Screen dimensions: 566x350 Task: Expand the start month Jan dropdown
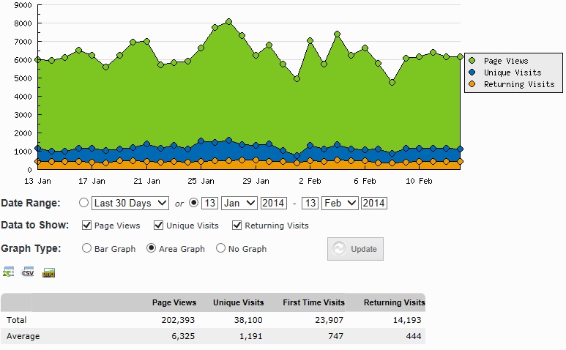coord(239,203)
